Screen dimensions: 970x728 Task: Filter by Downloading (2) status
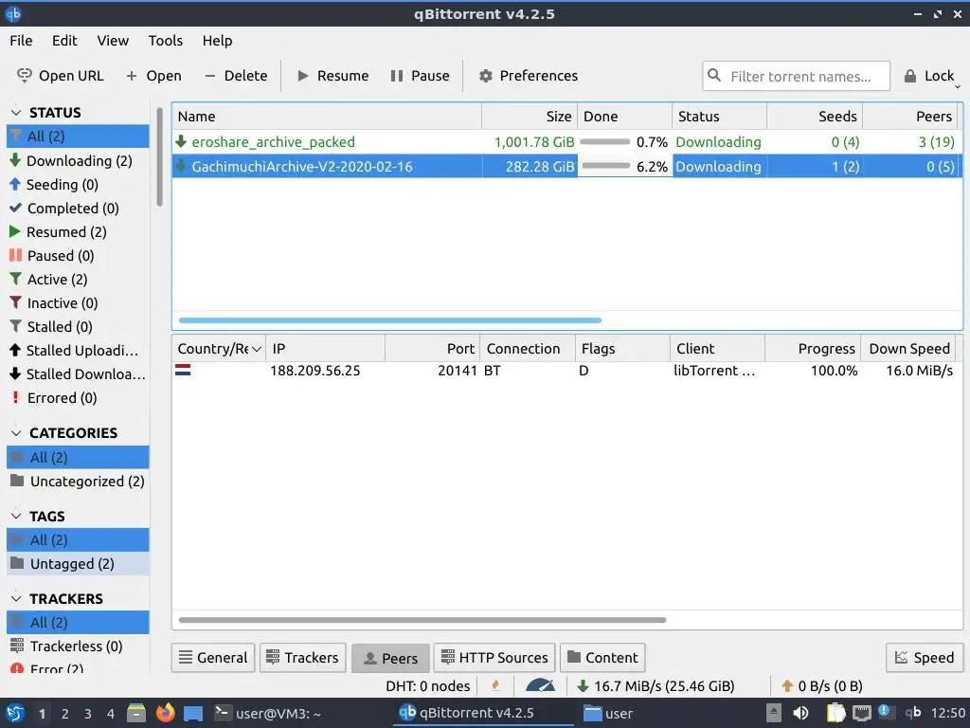[78, 161]
